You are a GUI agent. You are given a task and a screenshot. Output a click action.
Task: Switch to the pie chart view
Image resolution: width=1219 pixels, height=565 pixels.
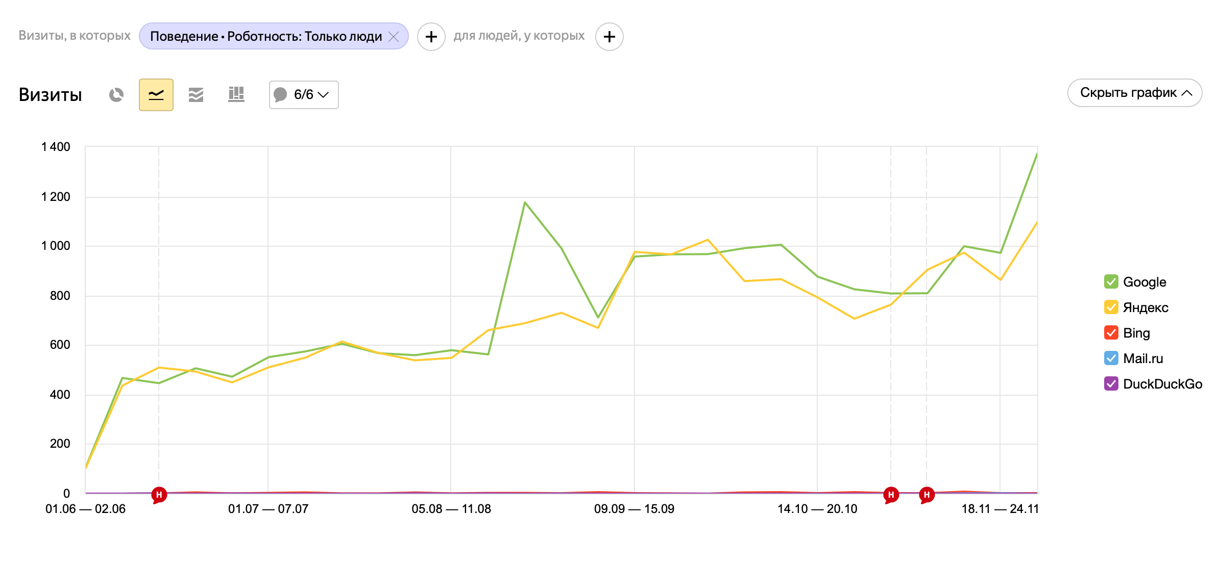[116, 95]
